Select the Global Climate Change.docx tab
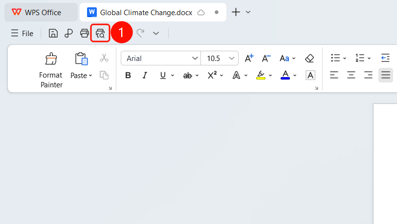 (x=153, y=12)
